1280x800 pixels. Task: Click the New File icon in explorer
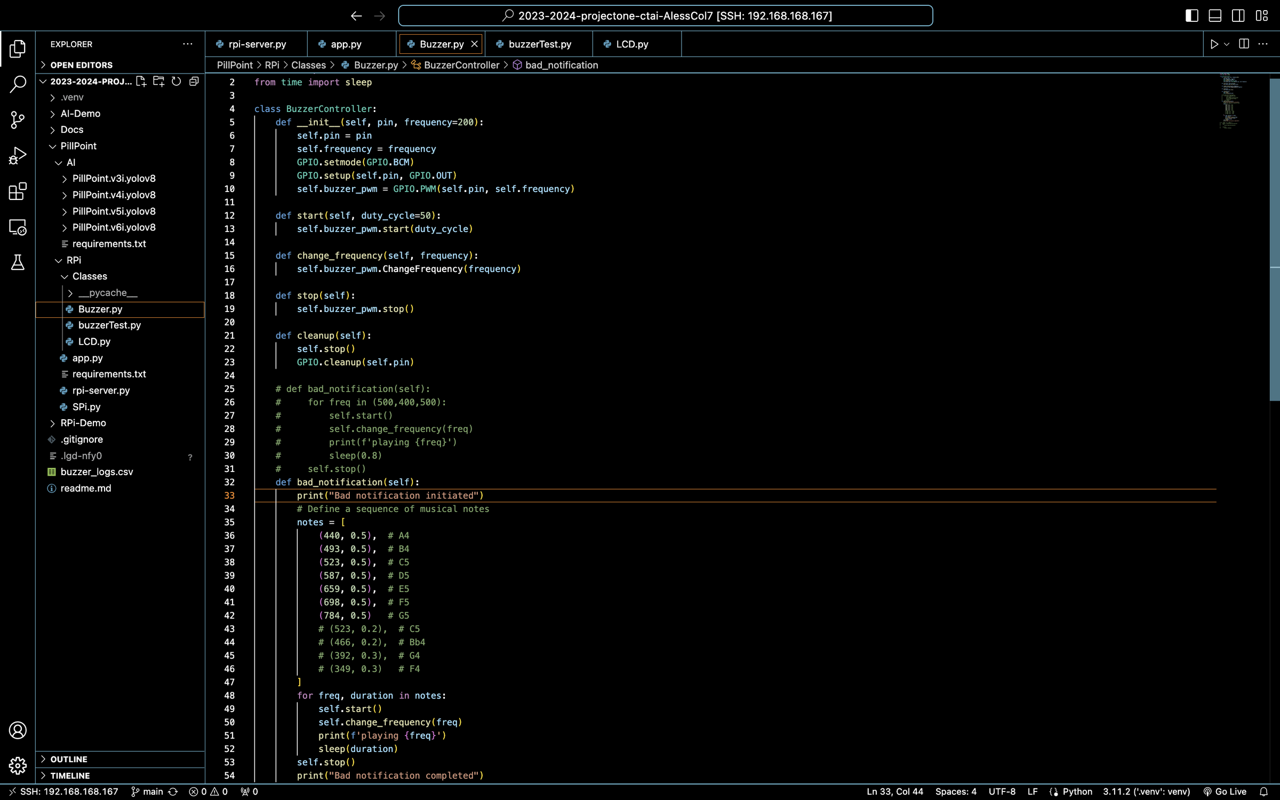click(141, 81)
